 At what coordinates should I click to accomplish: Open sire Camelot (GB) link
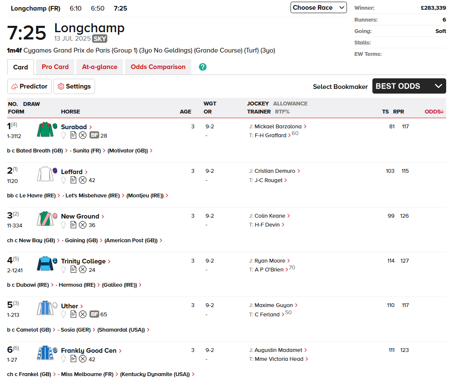[x=36, y=330]
